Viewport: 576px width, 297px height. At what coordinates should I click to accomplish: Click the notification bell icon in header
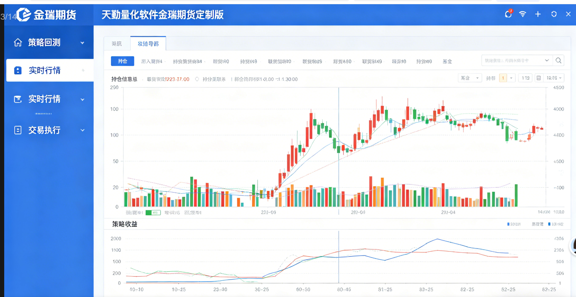point(508,14)
